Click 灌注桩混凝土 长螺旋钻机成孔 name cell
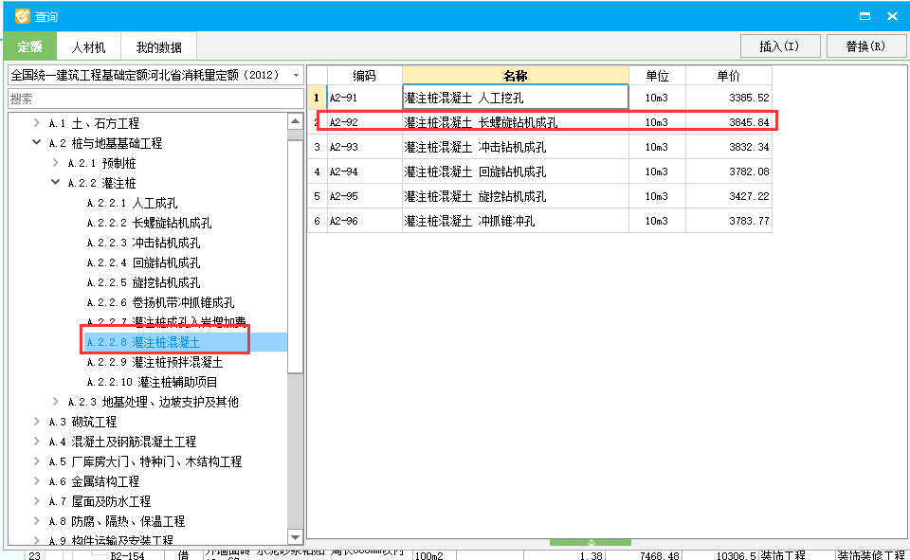This screenshot has height=560, width=910. pyautogui.click(x=516, y=122)
